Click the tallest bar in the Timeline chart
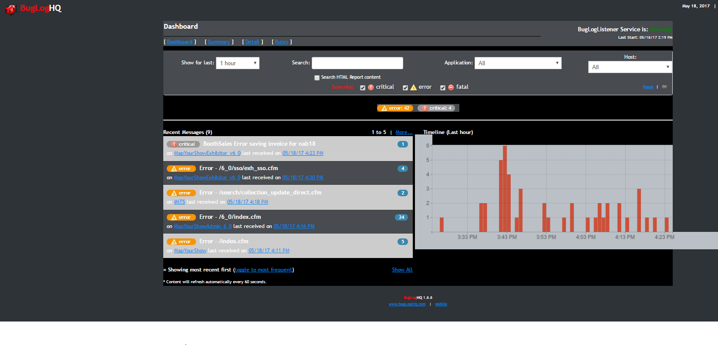 coord(505,189)
